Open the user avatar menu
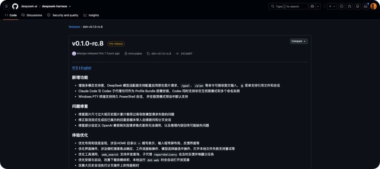Viewport: 380px width, 169px height. click(x=373, y=6)
